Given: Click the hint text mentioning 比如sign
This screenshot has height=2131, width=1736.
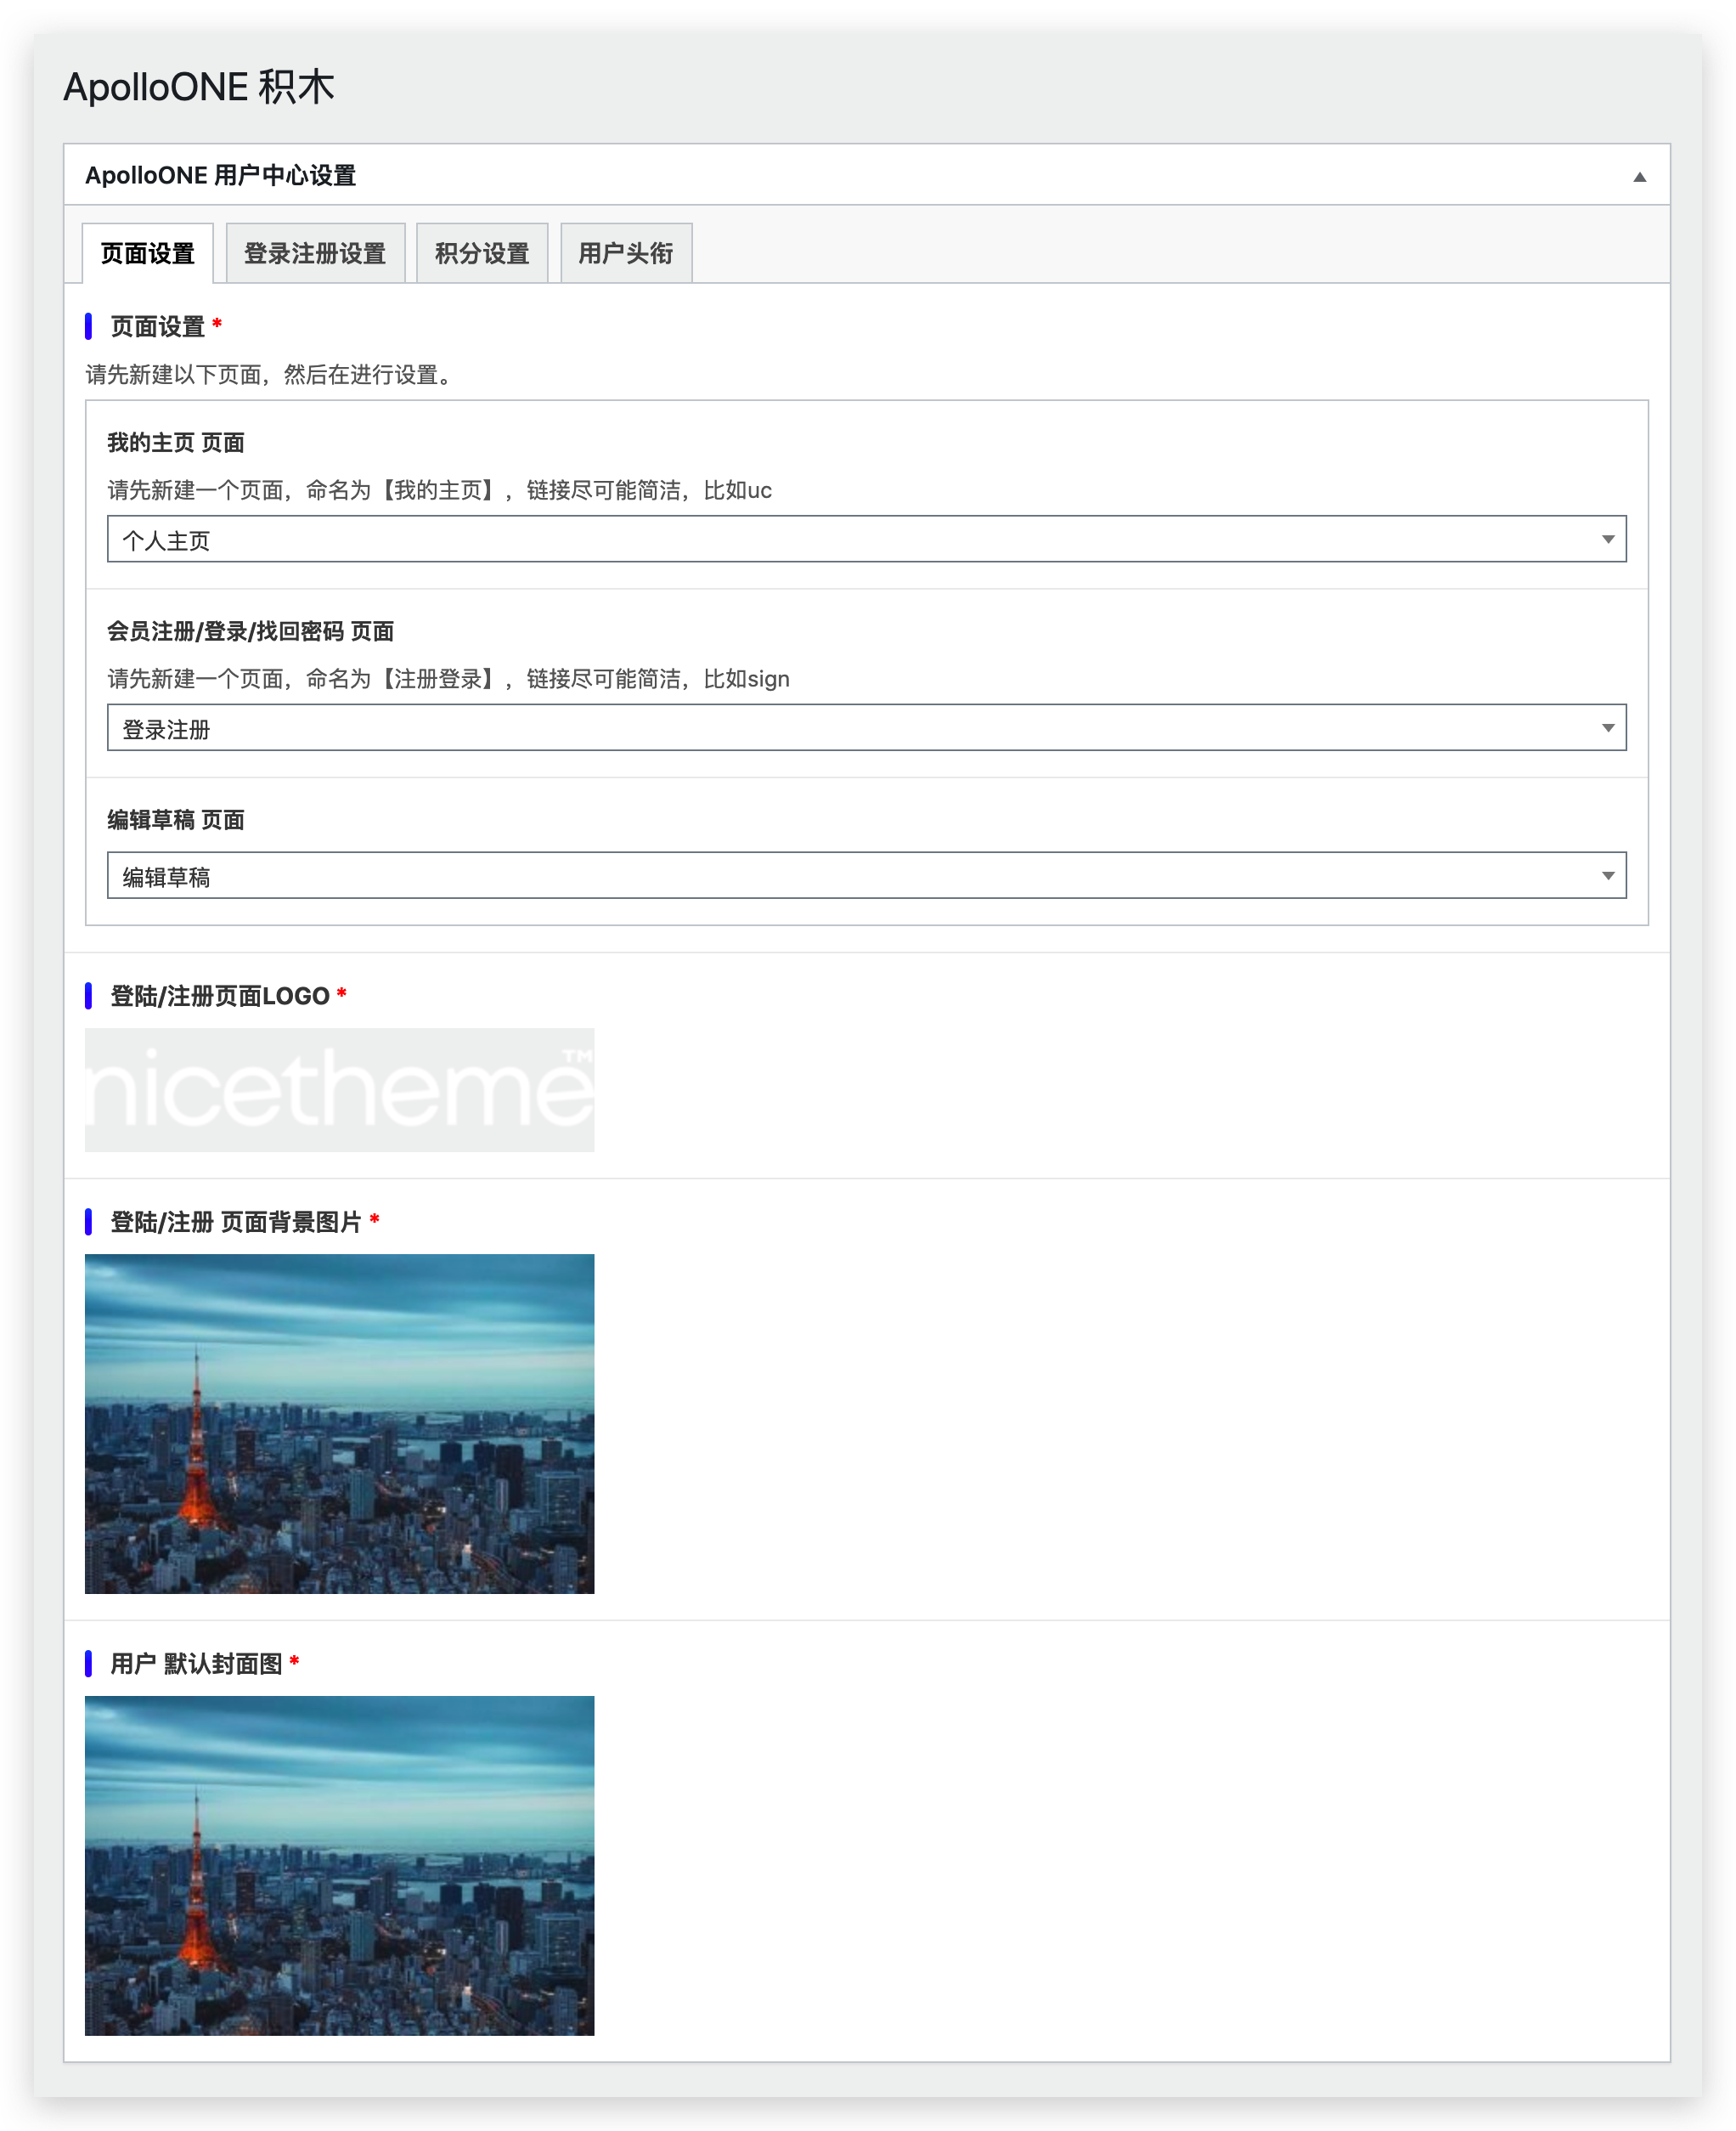Looking at the screenshot, I should coord(448,679).
